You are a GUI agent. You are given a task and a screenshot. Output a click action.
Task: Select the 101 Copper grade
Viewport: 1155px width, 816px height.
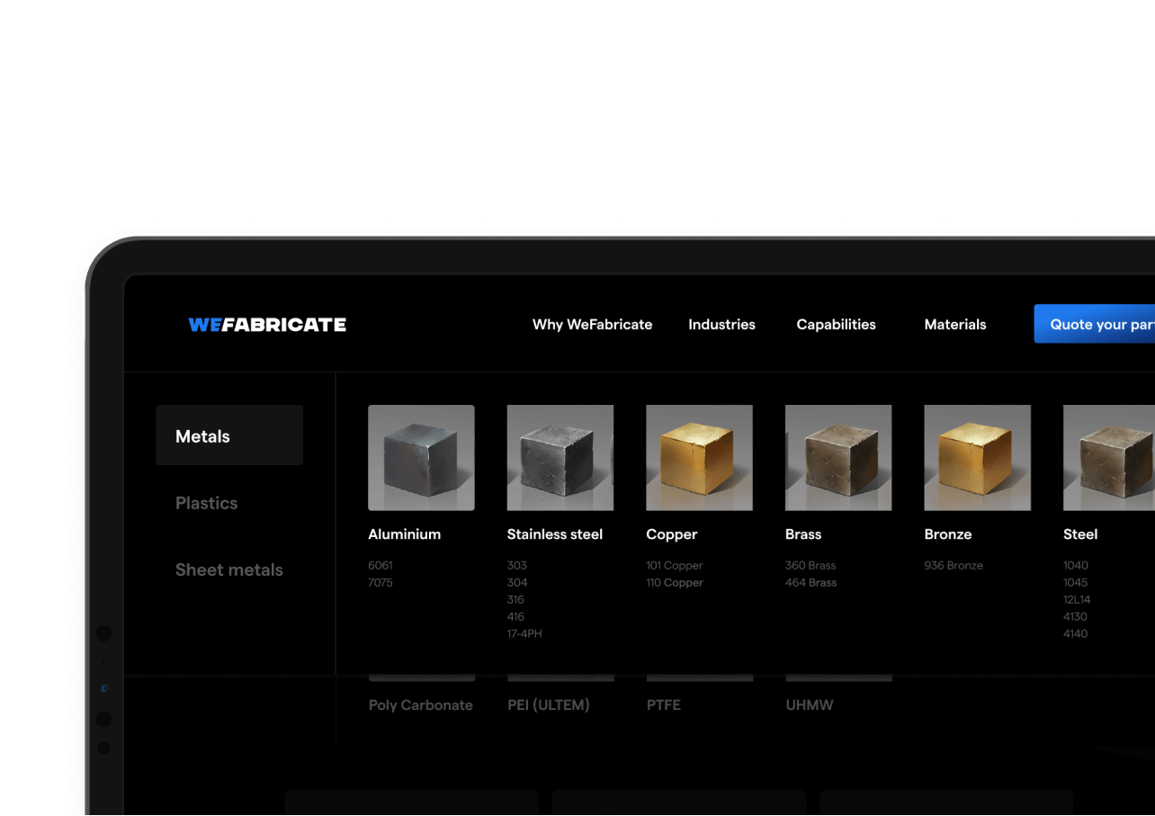click(x=674, y=566)
